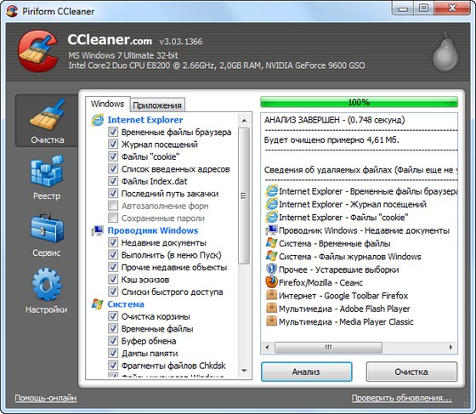
Task: Click the Internet Explorer group icon
Action: (98, 120)
